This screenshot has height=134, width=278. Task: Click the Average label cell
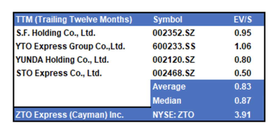169,87
